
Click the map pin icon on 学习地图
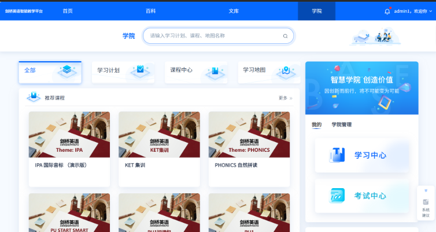point(286,71)
